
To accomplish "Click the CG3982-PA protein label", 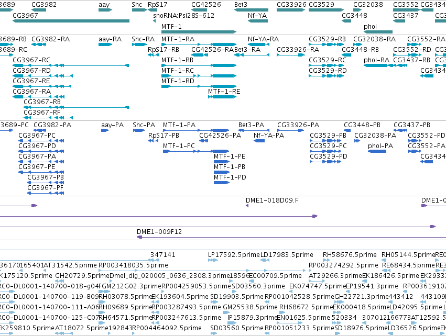I will pos(52,125).
